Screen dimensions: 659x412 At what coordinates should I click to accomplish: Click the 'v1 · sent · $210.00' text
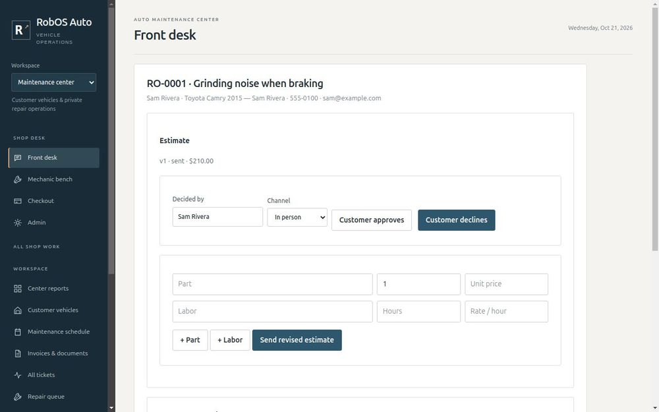[186, 161]
